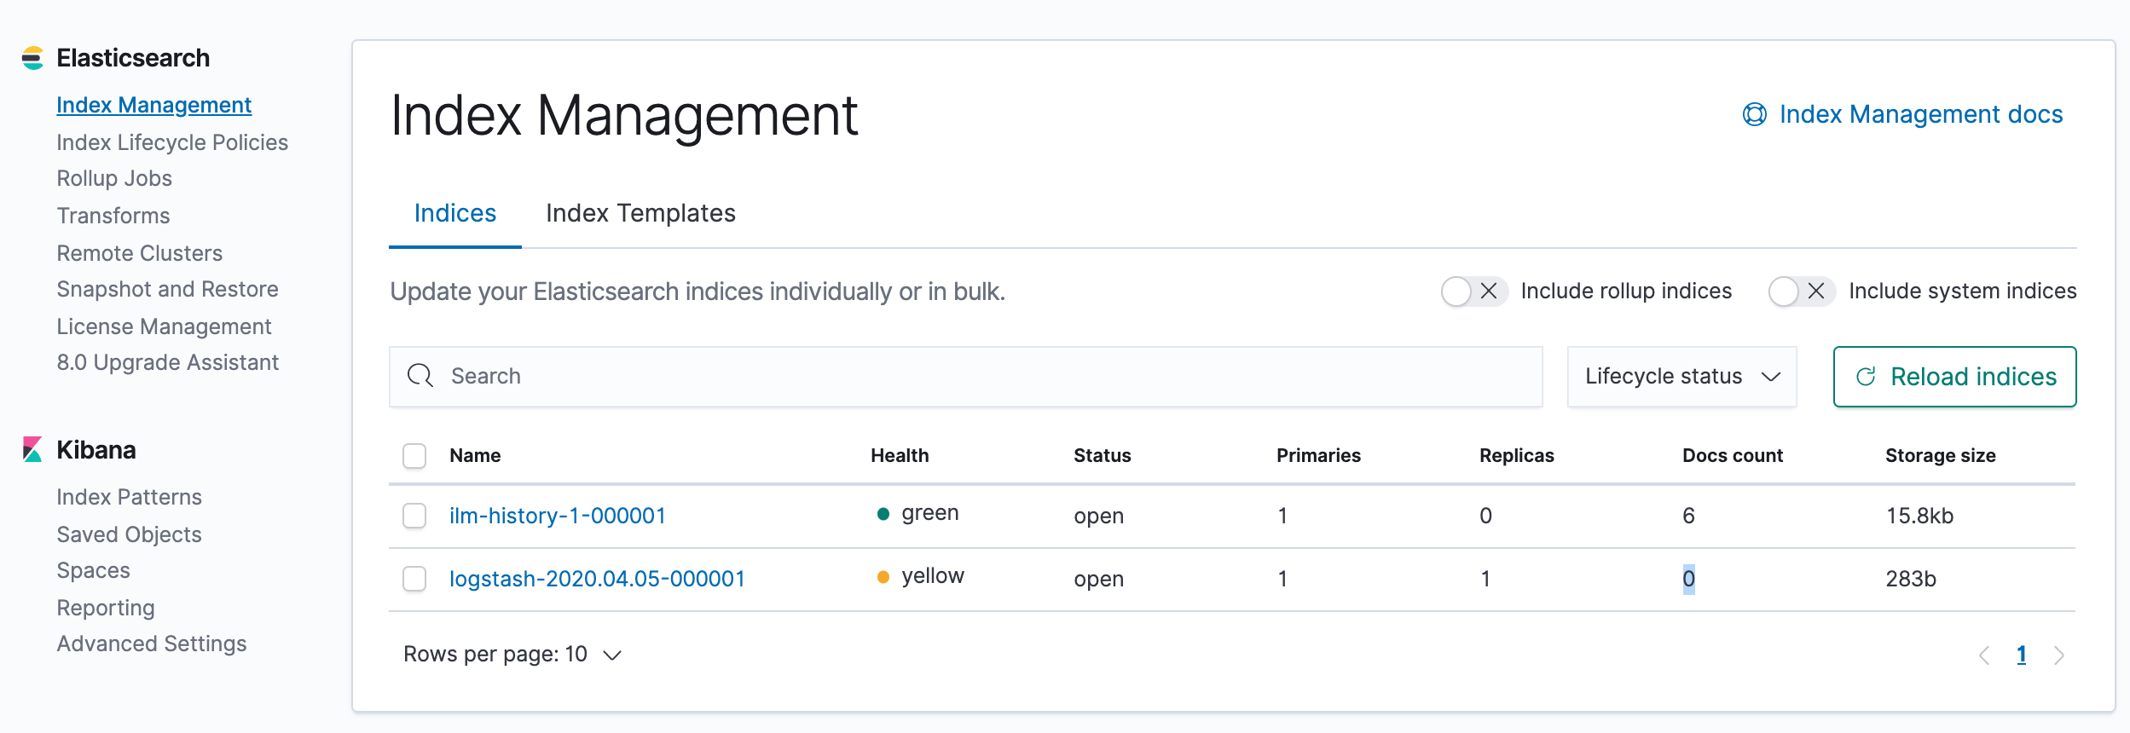Click the Kibana logo icon

point(32,449)
